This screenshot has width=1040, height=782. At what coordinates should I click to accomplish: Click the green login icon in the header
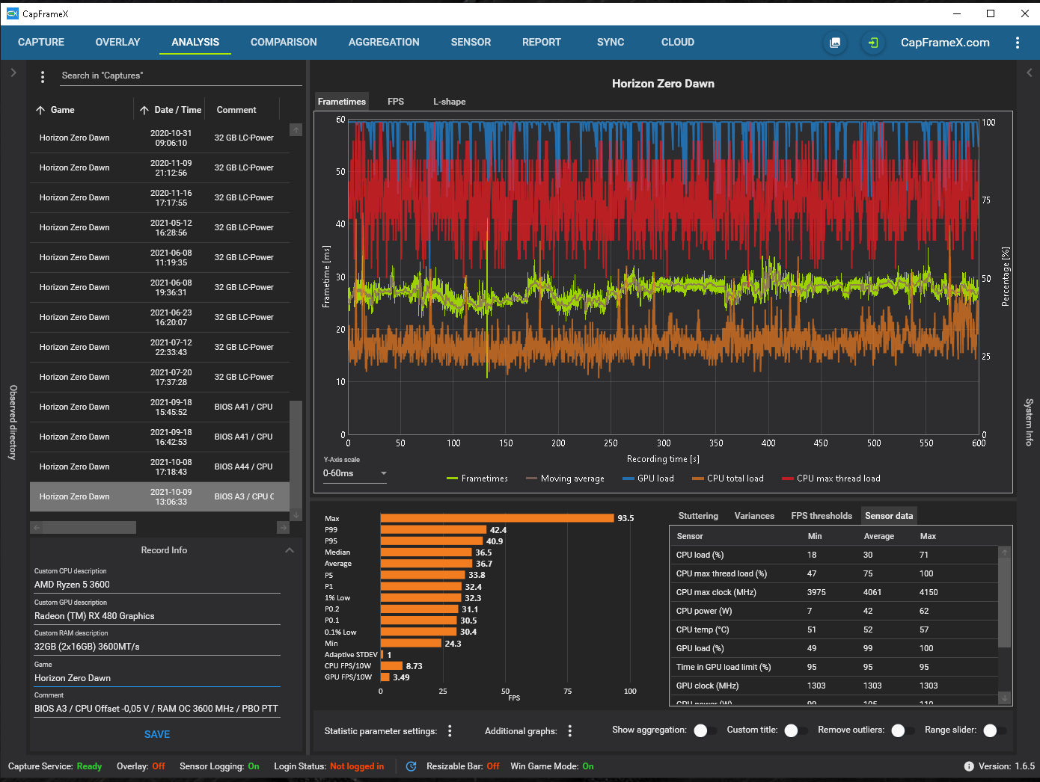coord(872,43)
